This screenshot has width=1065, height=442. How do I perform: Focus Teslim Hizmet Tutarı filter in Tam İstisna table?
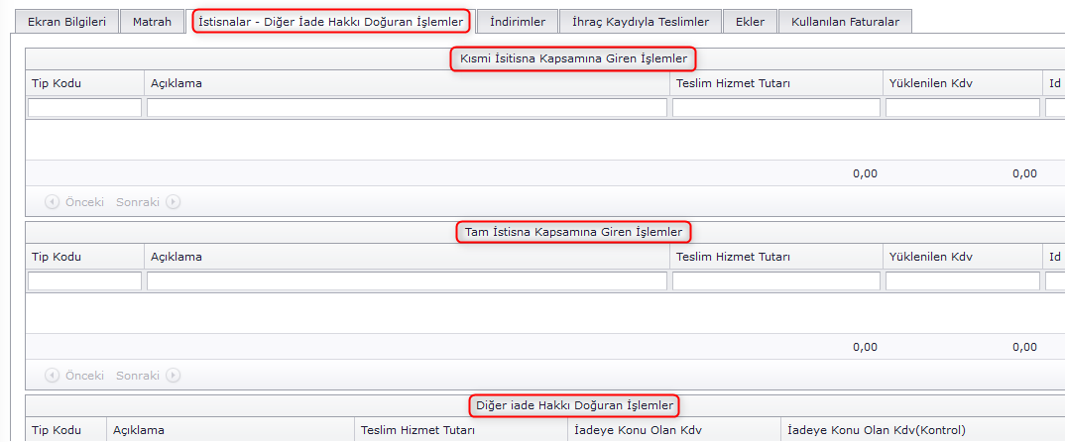tap(775, 281)
